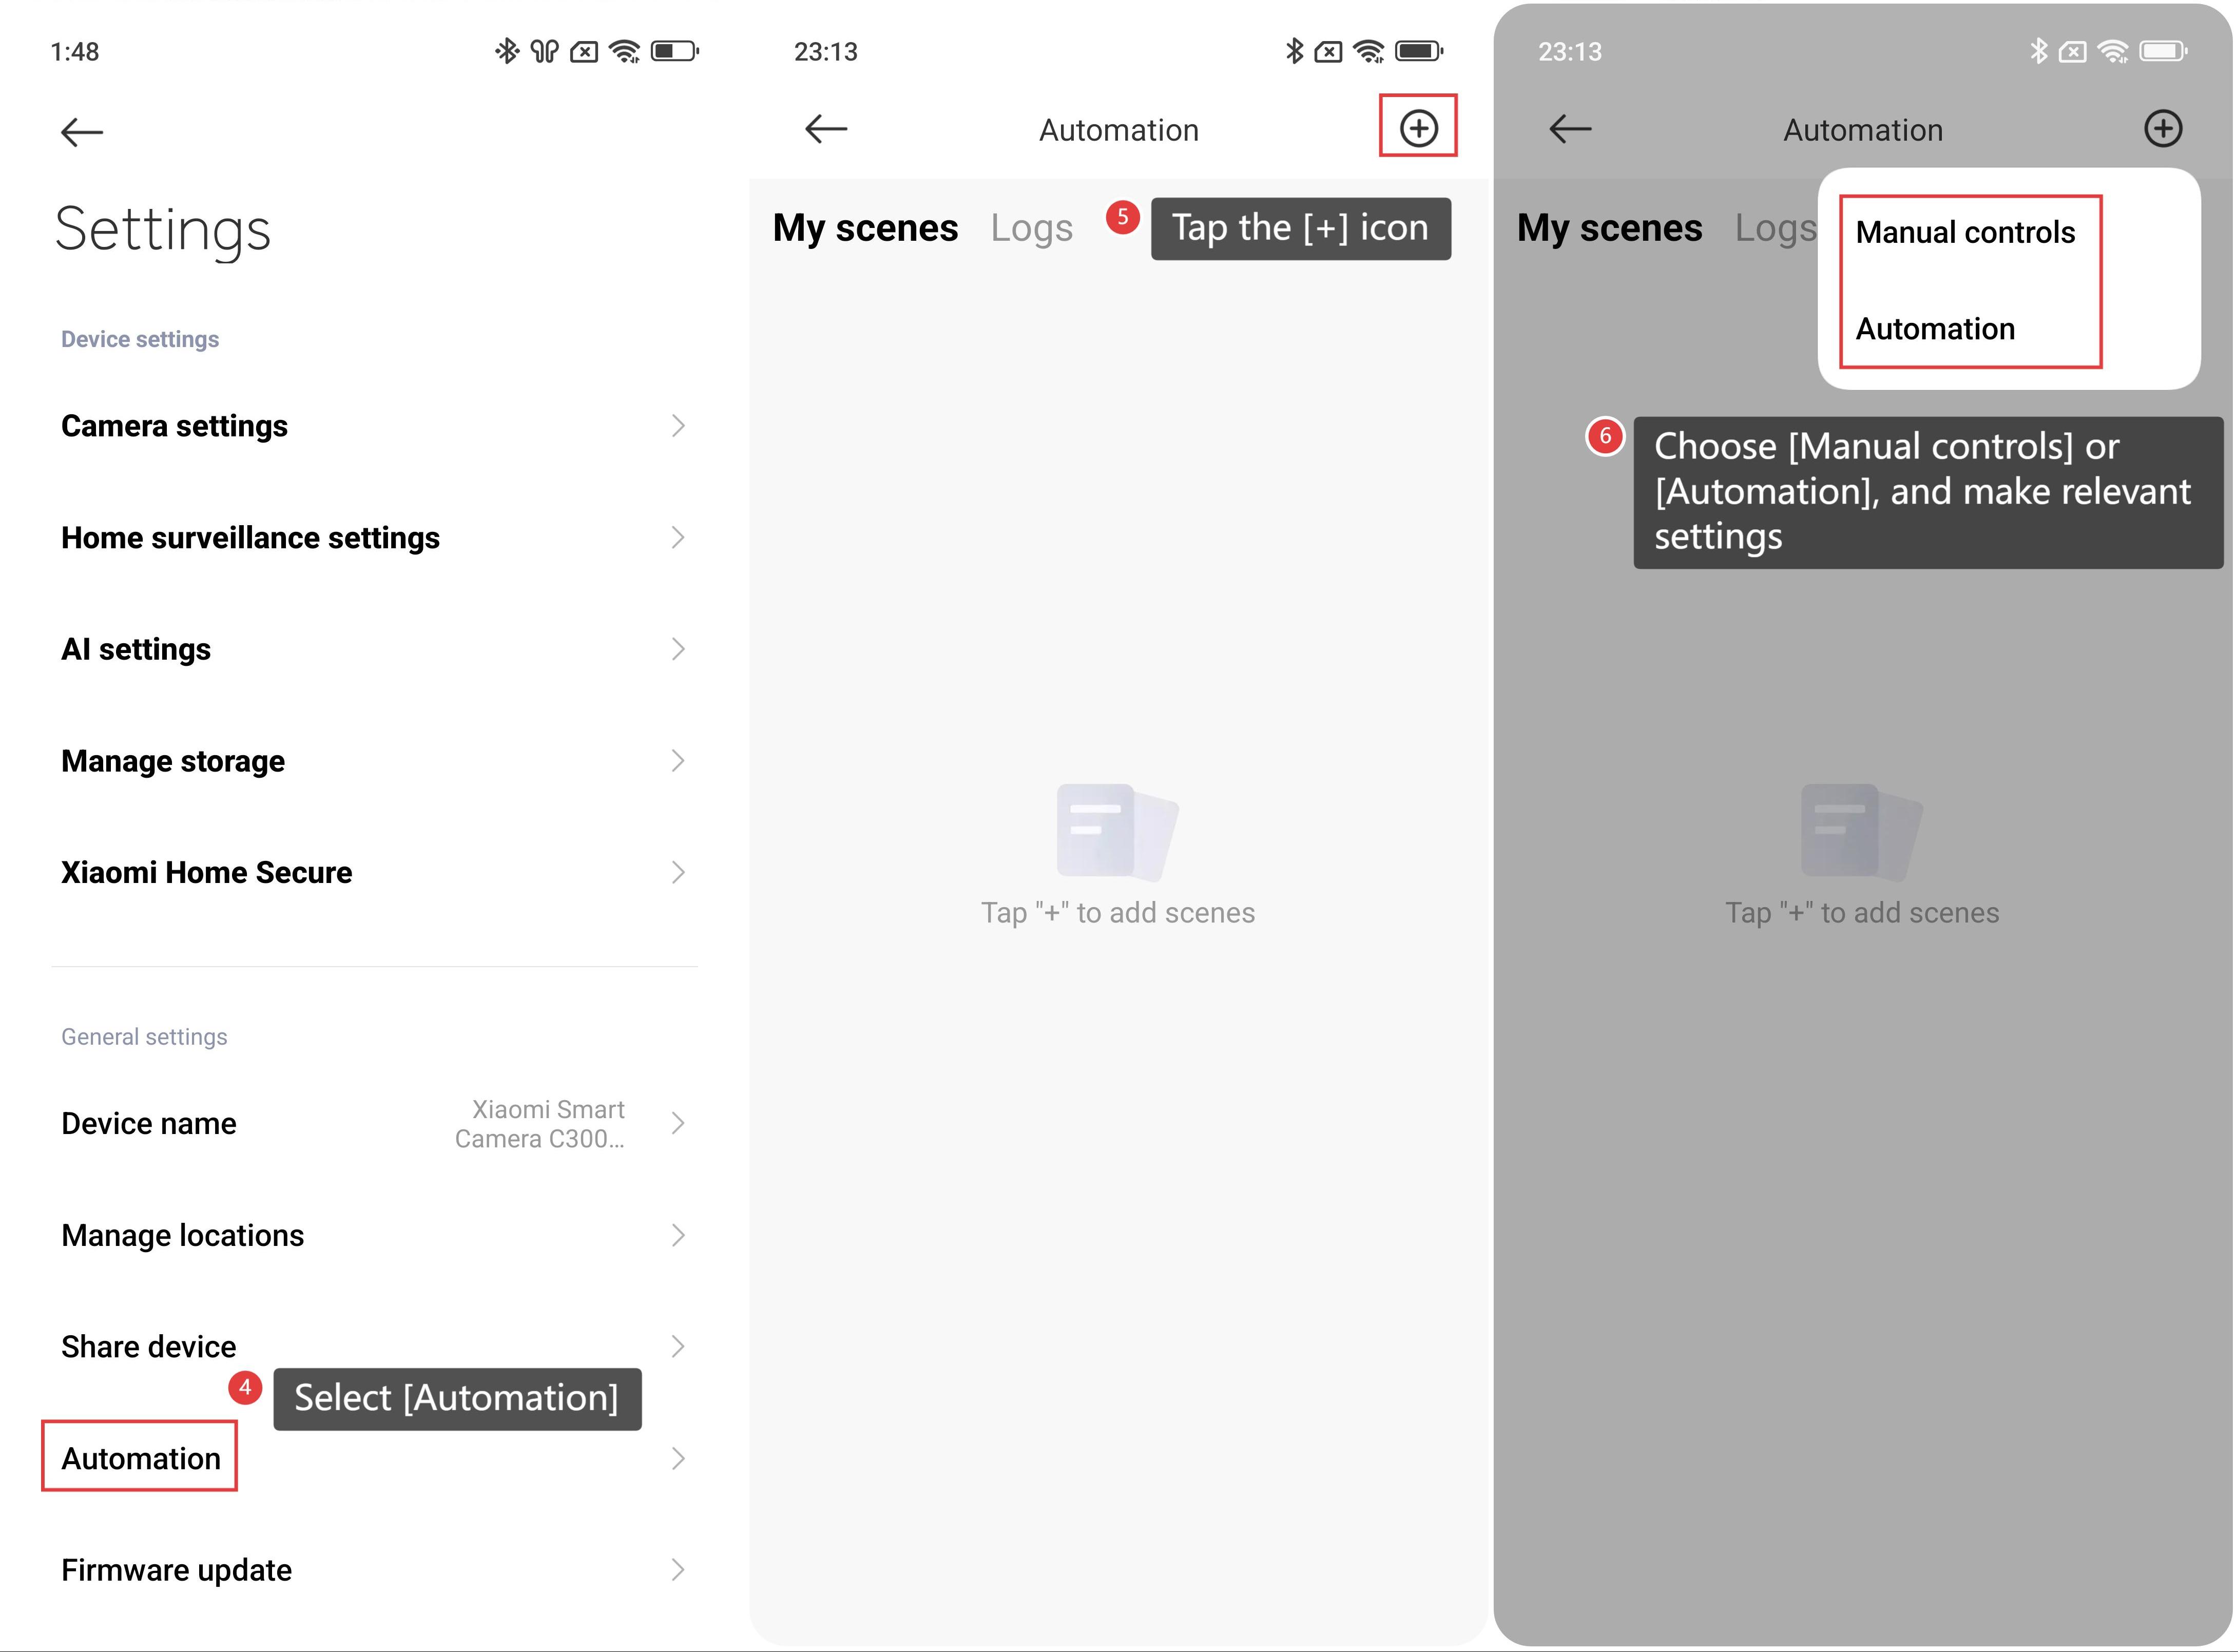Select the My scenes tab in the middle screen
The image size is (2238, 1652).
tap(865, 228)
